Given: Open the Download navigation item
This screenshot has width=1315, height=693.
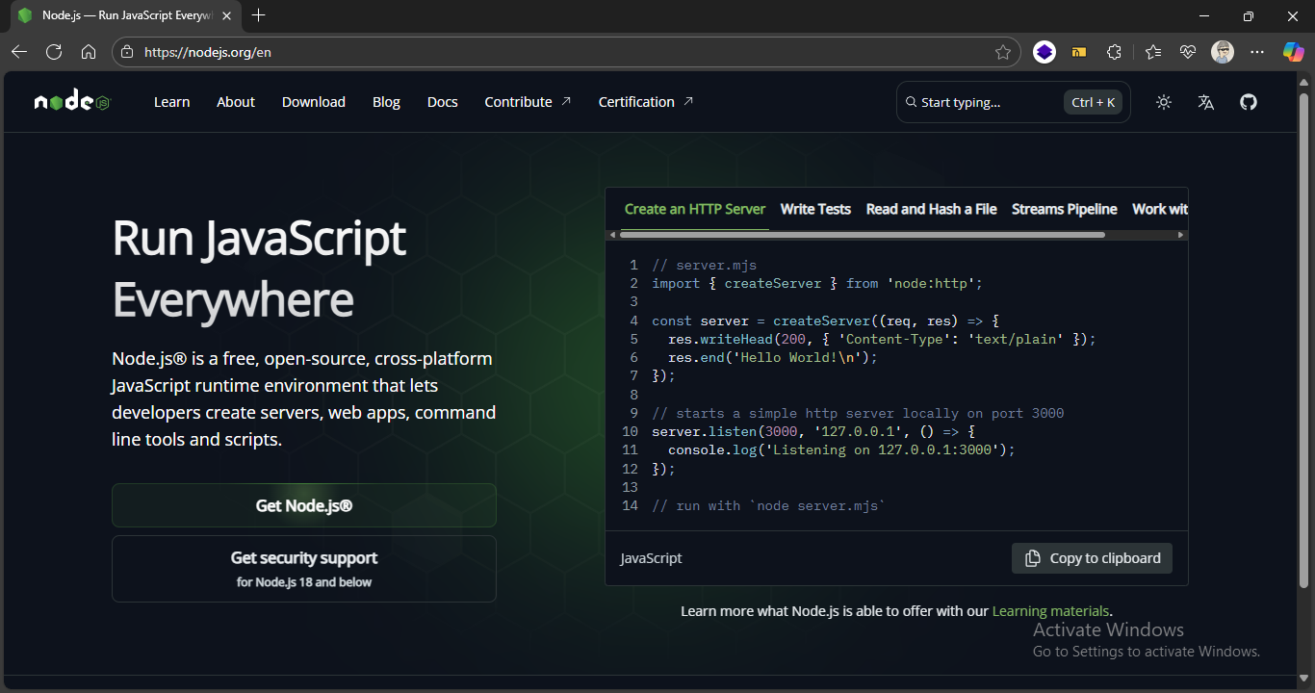Looking at the screenshot, I should point(313,101).
